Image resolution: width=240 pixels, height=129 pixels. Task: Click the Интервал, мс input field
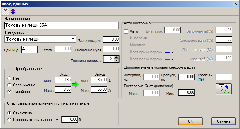[152, 77]
